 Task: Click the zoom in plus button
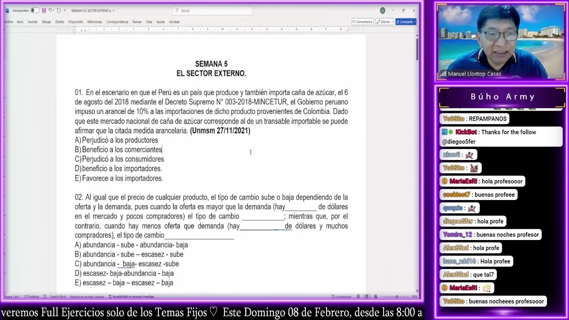point(408,296)
